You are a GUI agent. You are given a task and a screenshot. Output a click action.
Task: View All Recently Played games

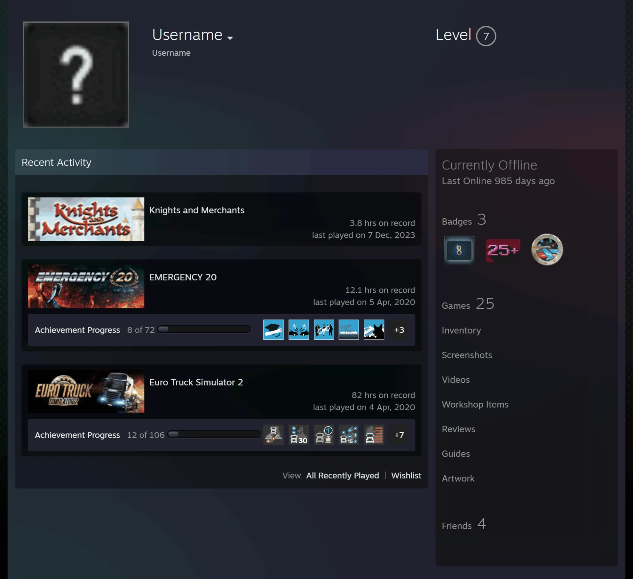tap(343, 476)
